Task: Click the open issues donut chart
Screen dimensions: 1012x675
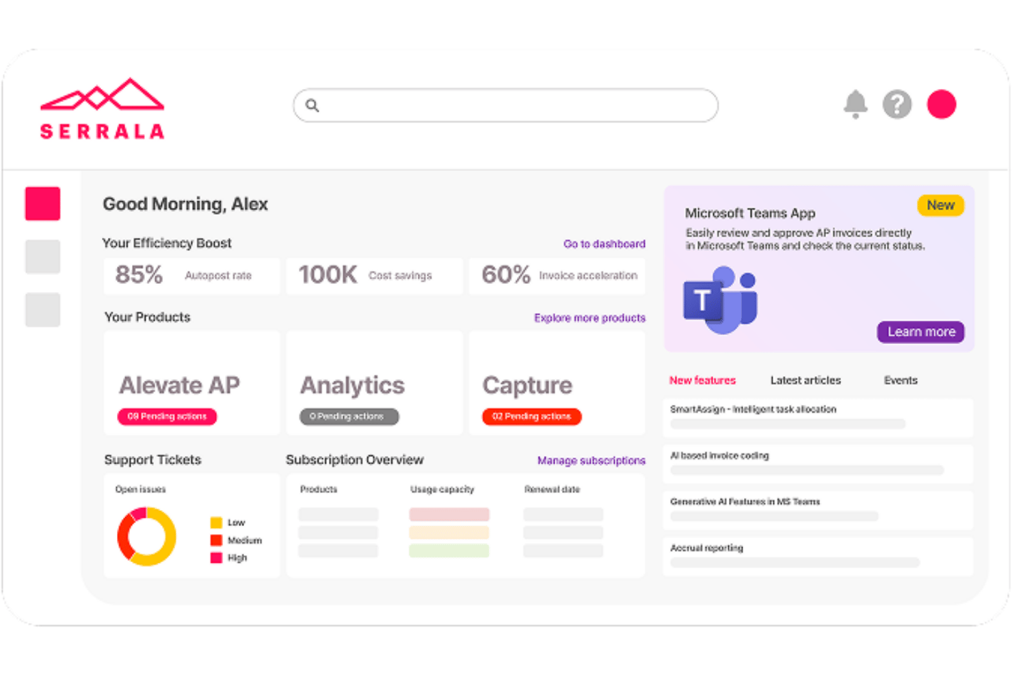Action: 146,536
